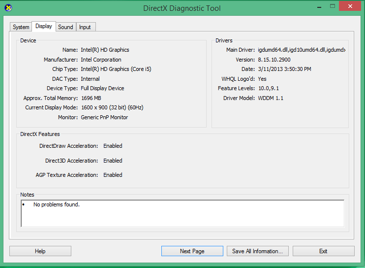Screen dimensions: 365x268
Task: Click the Current Display Mode value
Action: [x=112, y=107]
